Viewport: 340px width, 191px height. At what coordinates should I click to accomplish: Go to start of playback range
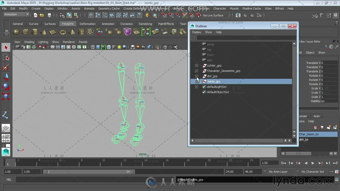pyautogui.click(x=284, y=163)
